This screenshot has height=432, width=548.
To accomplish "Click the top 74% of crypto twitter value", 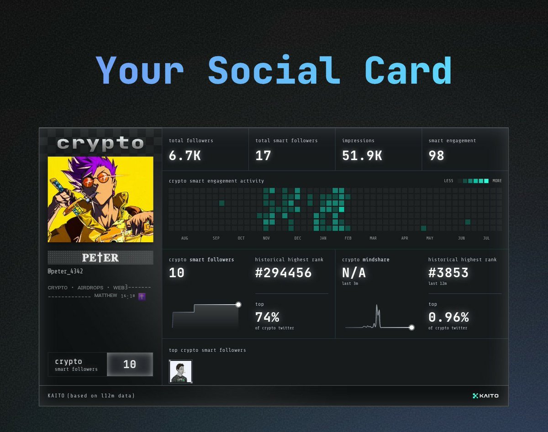I will 267,317.
